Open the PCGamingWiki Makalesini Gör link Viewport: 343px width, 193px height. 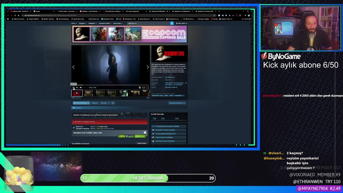pyautogui.click(x=169, y=133)
